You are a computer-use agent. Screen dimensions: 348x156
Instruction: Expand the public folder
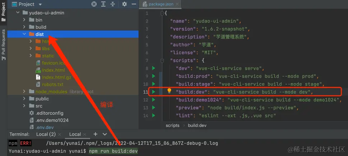click(24, 99)
